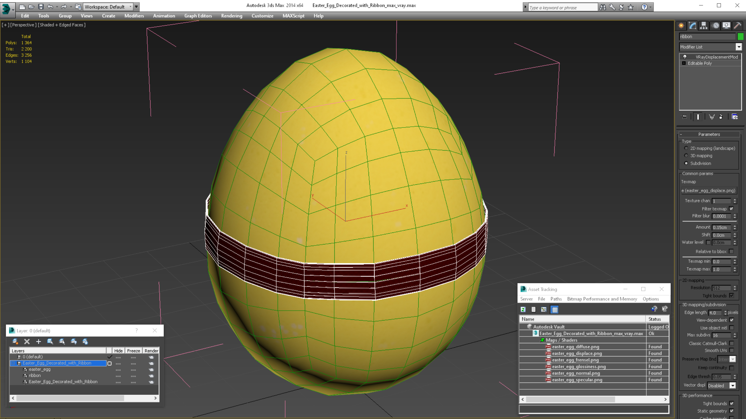The image size is (746, 419).
Task: Collapse the Easter_Egg_Decorated_with_Ribbon layer tree
Action: tap(13, 363)
